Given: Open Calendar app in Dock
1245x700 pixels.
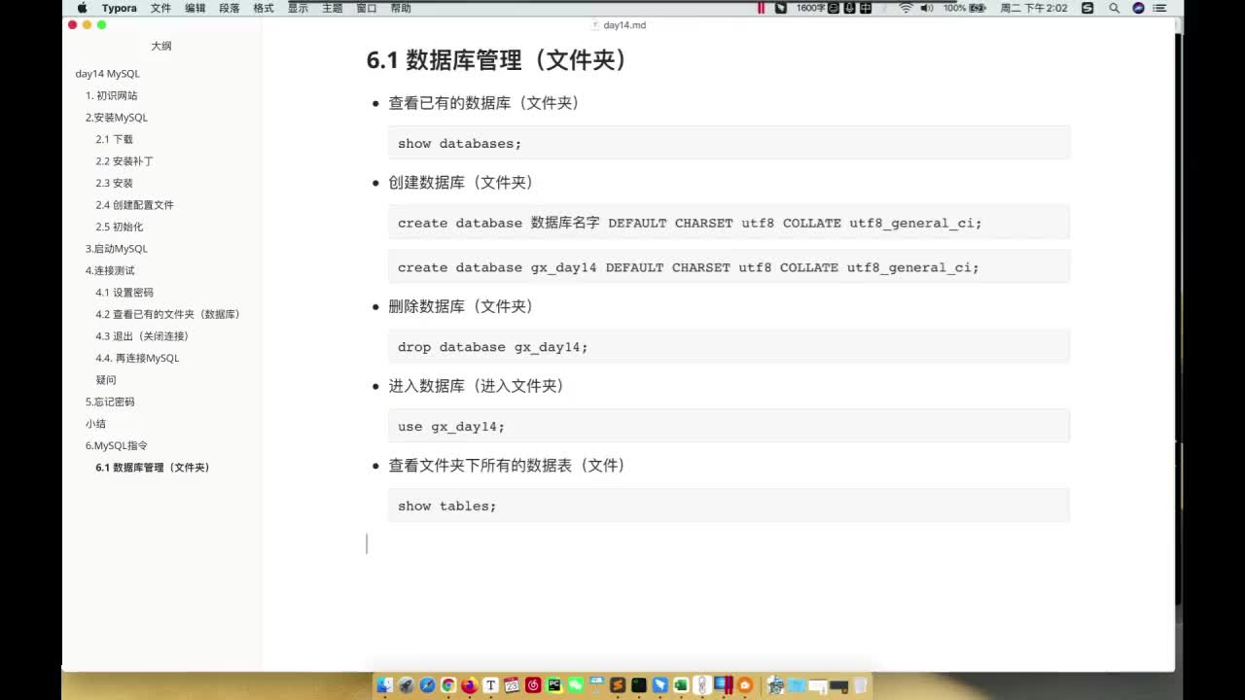Looking at the screenshot, I should [x=512, y=684].
